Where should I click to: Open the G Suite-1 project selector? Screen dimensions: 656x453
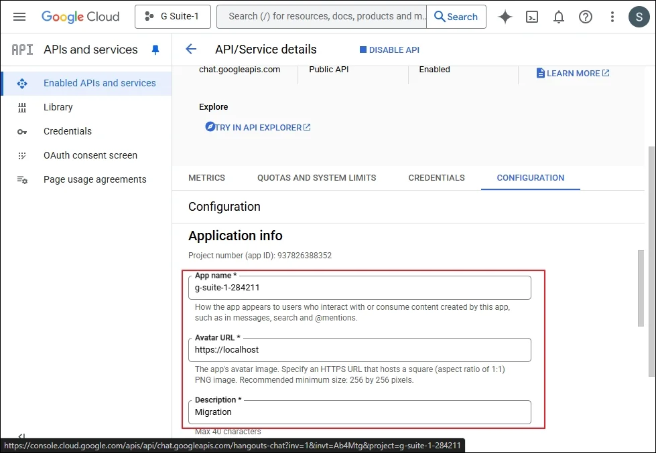(x=173, y=17)
